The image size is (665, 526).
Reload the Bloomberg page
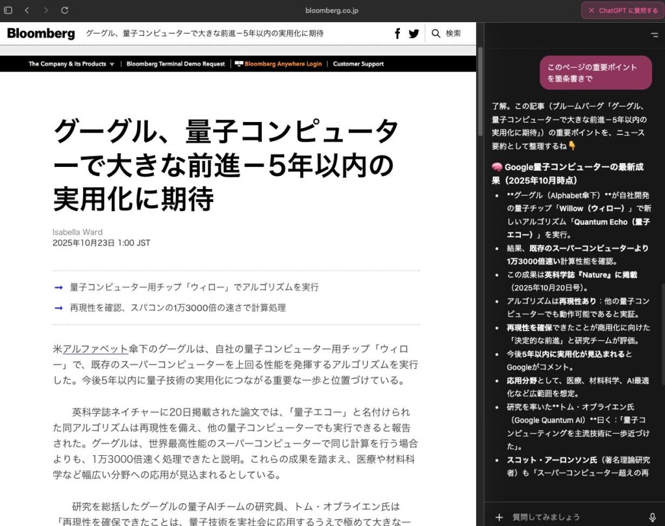64,10
